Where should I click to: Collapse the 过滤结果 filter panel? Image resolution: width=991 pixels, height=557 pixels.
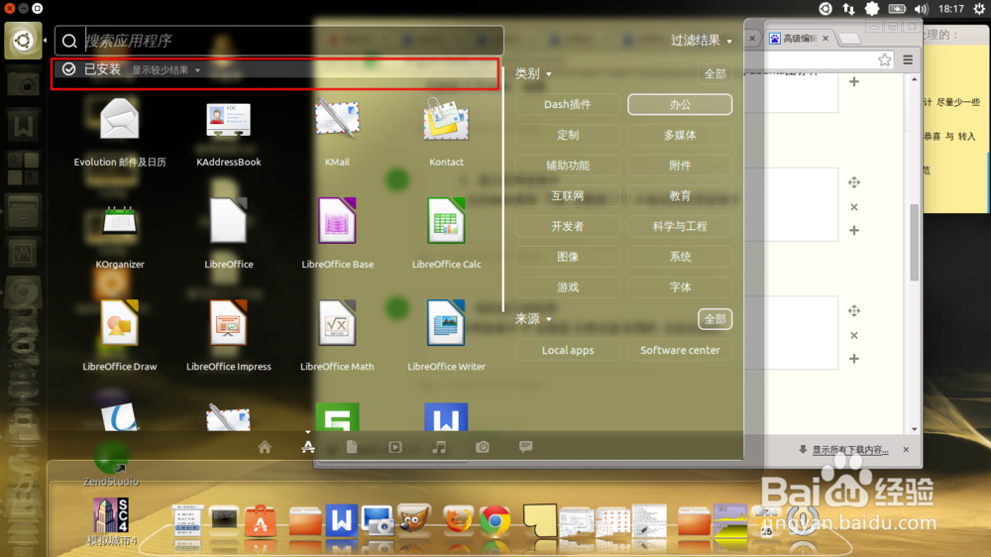point(701,41)
